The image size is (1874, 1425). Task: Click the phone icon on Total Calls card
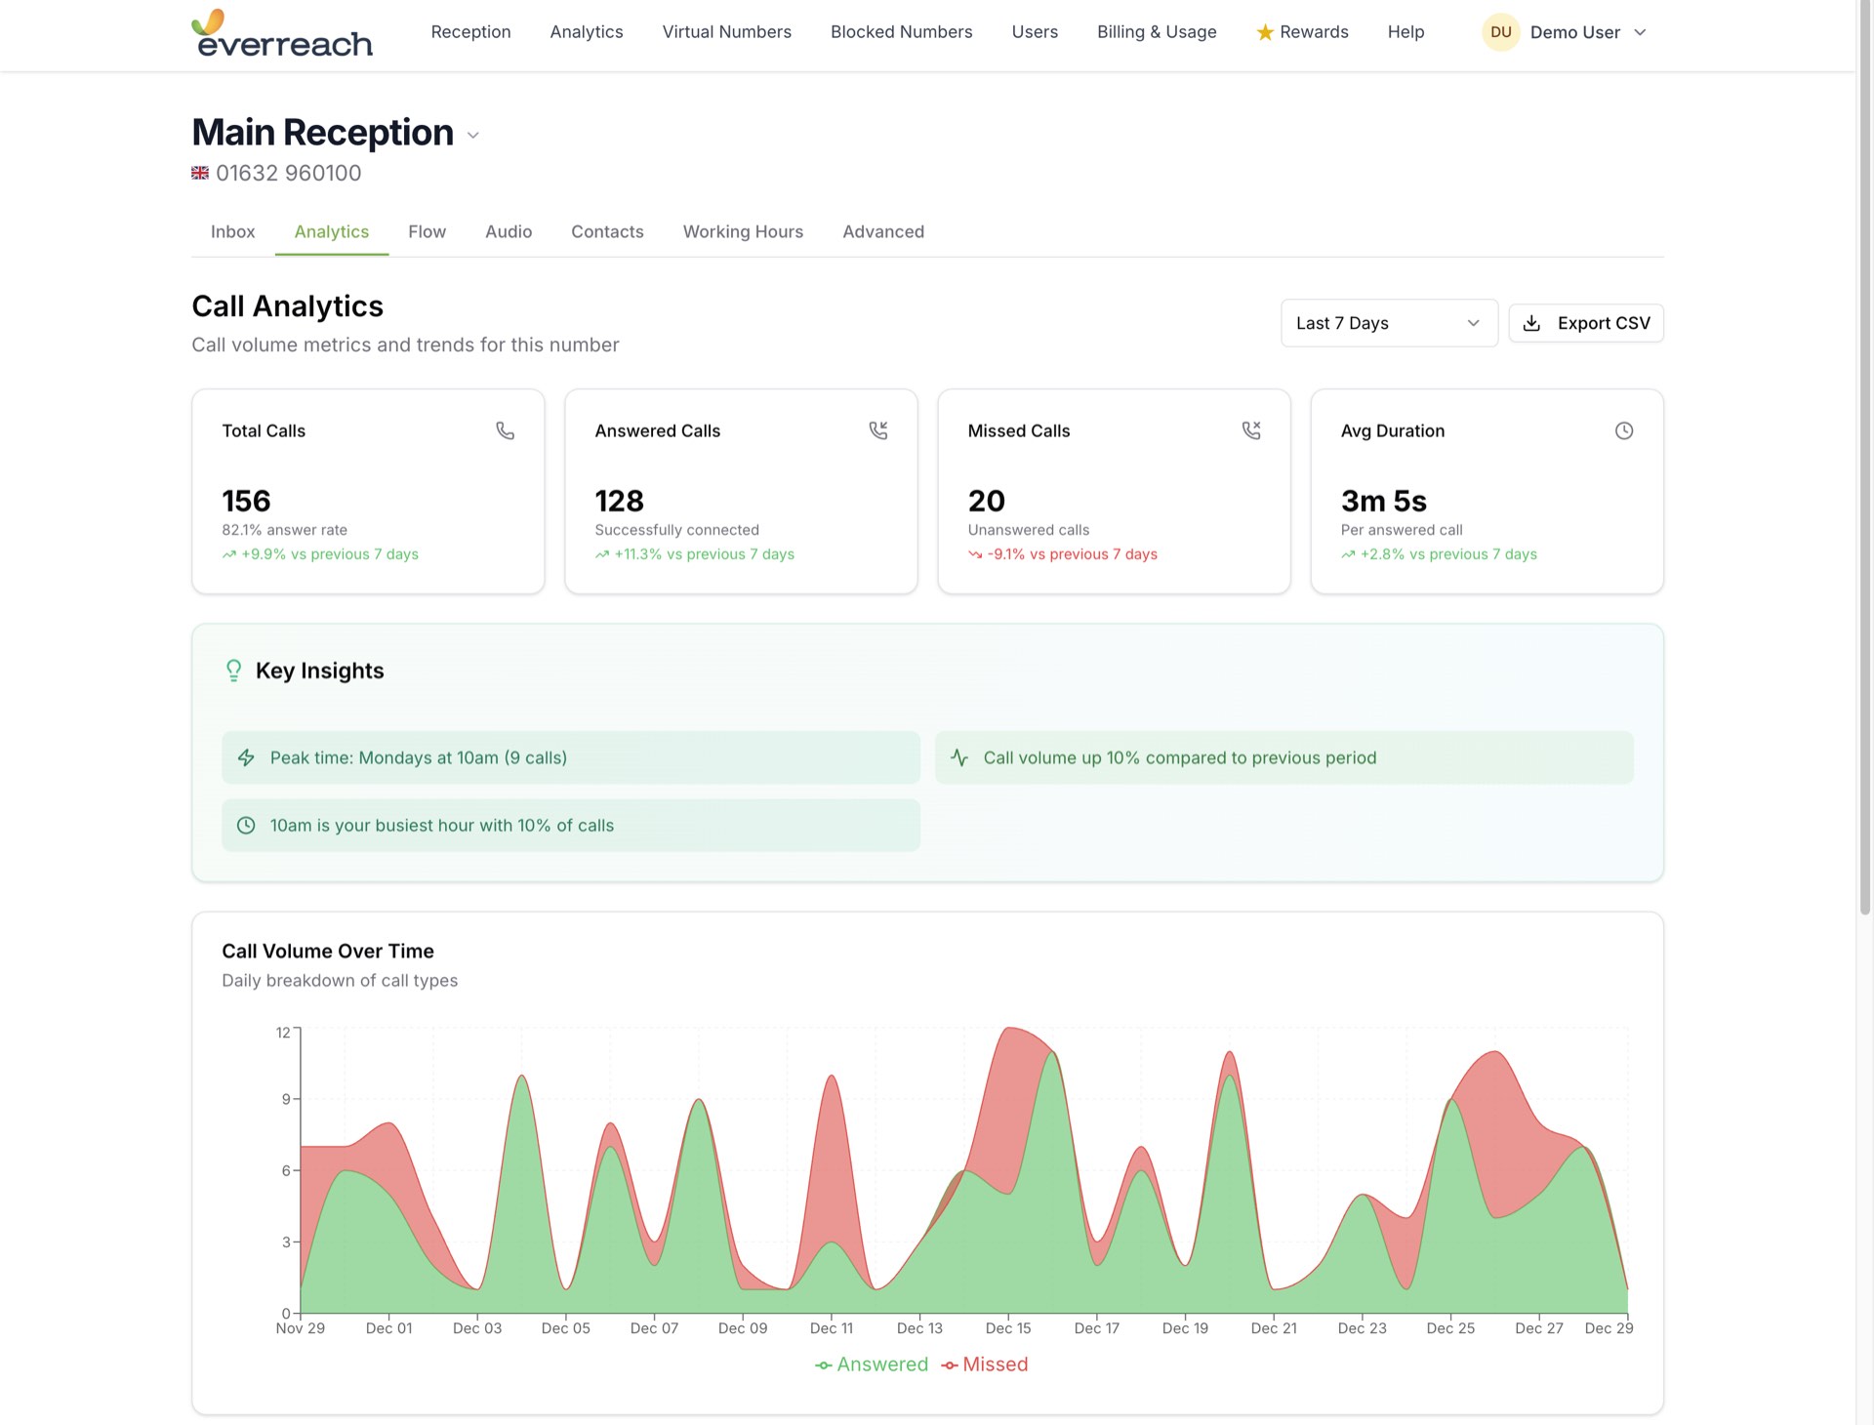pyautogui.click(x=506, y=429)
